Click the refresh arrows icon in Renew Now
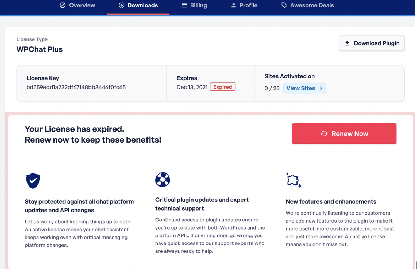 (x=324, y=134)
